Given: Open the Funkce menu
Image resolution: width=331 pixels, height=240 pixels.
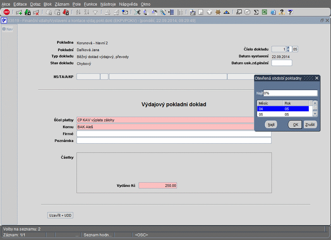Looking at the screenshot, I should (x=91, y=4).
